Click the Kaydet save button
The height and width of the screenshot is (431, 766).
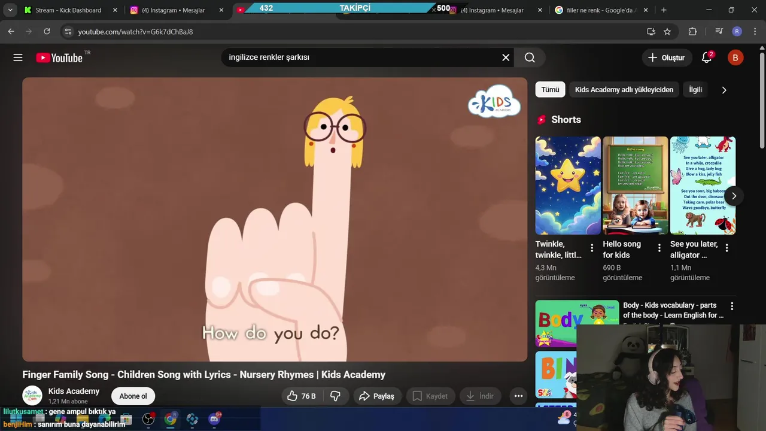pyautogui.click(x=430, y=396)
